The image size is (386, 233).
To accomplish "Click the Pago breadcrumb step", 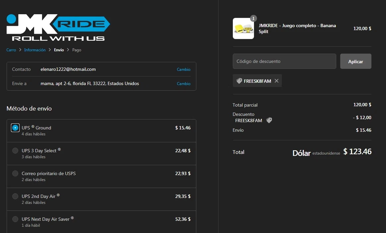I will pos(77,50).
